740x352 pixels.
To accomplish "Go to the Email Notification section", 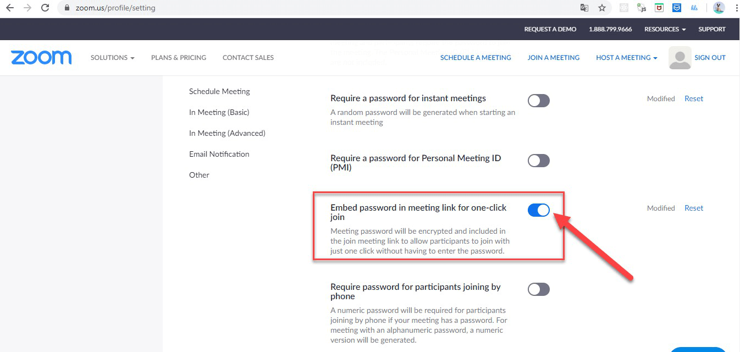I will [x=219, y=154].
